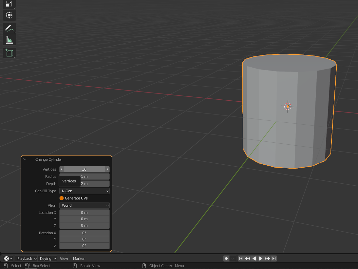358x269 pixels.
Task: Click the Location Z field
Action: (x=84, y=226)
